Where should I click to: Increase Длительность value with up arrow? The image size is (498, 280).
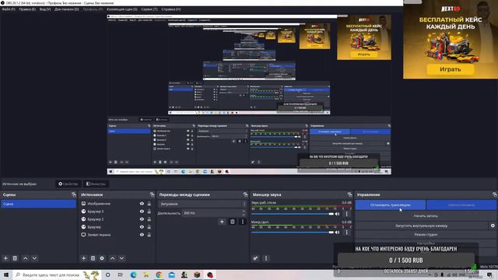244,212
